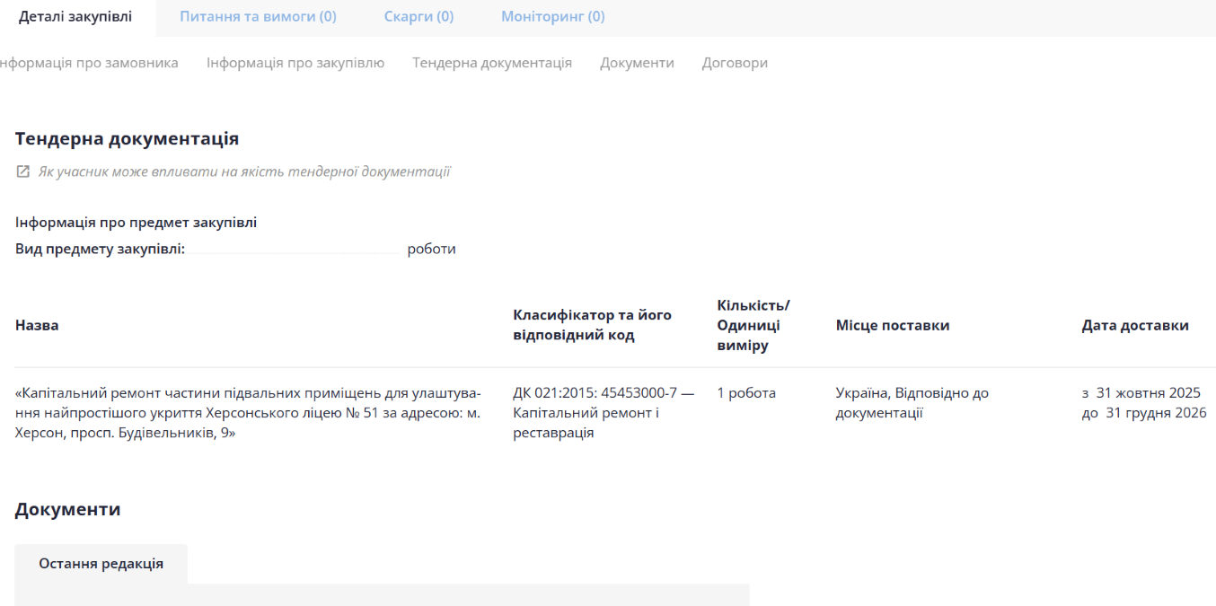Open the 'Як учасник може впливати' link
This screenshot has width=1216, height=606.
[243, 171]
